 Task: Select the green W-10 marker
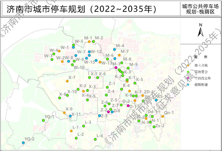point(72,65)
